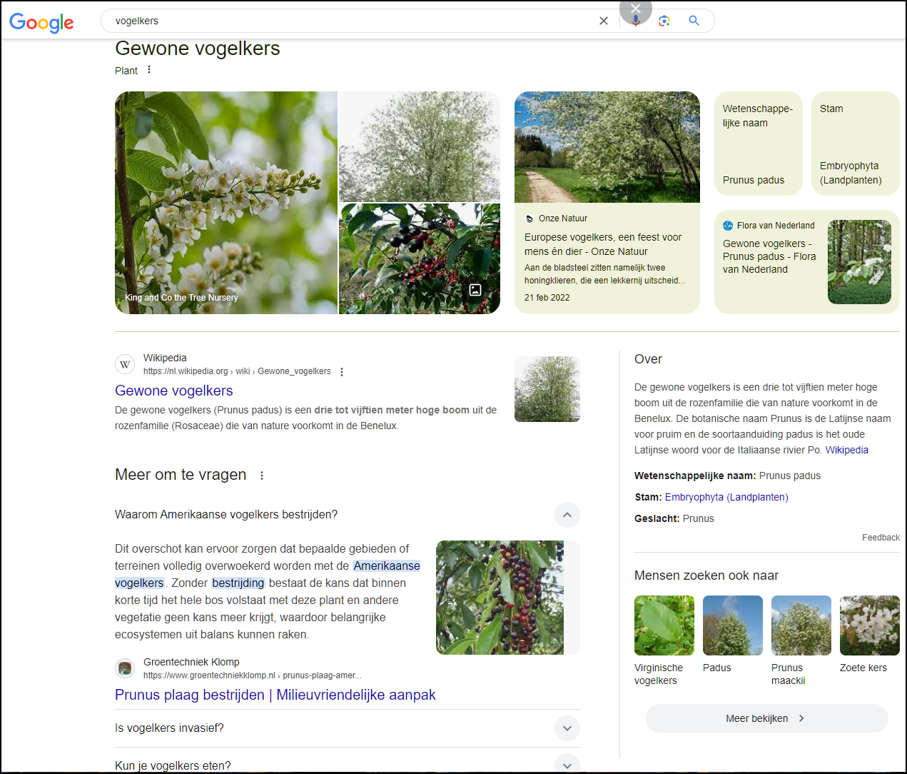Click the magnifying glass search button
This screenshot has width=907, height=774.
pyautogui.click(x=694, y=21)
